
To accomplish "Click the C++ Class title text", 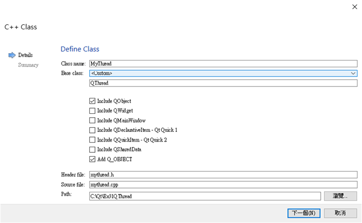I will [x=21, y=27].
